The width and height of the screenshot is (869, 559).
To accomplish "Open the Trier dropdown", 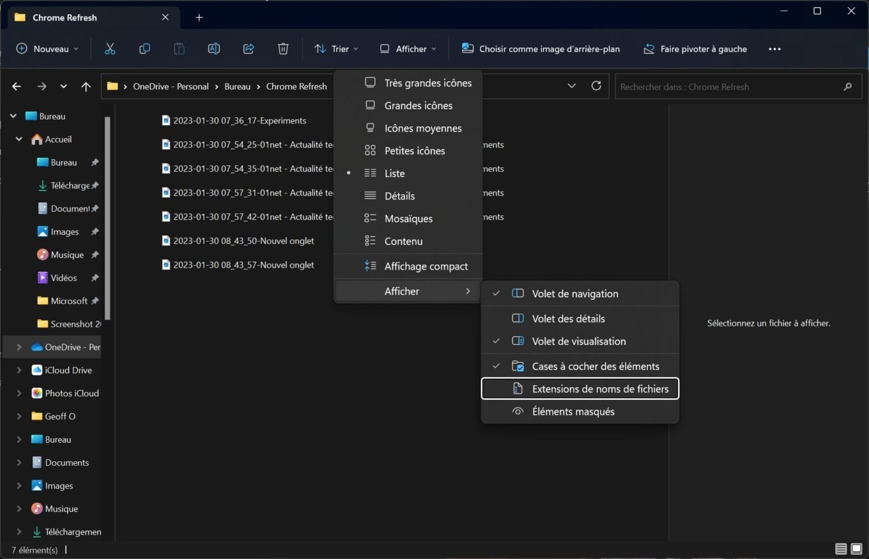I will coord(336,49).
